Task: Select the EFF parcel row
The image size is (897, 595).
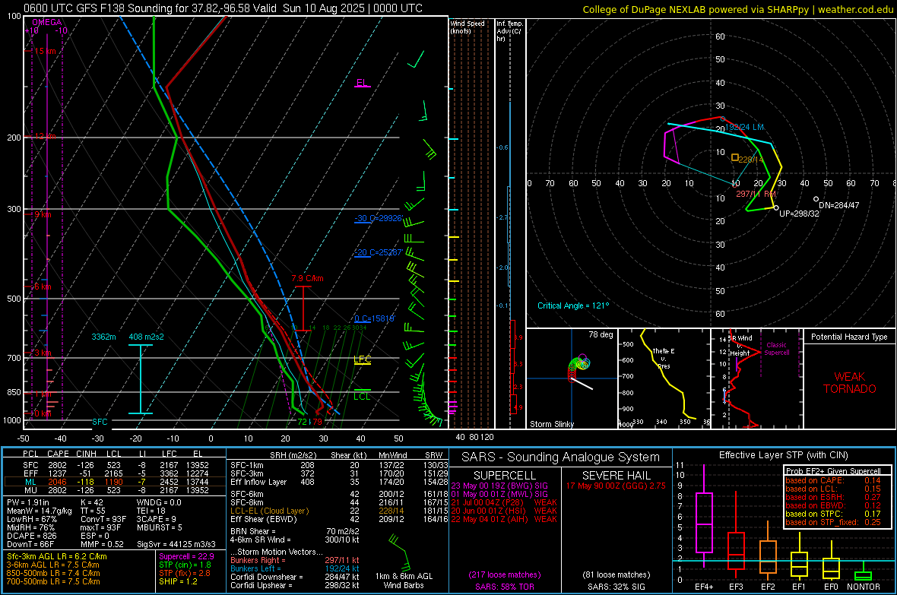Action: coord(115,473)
